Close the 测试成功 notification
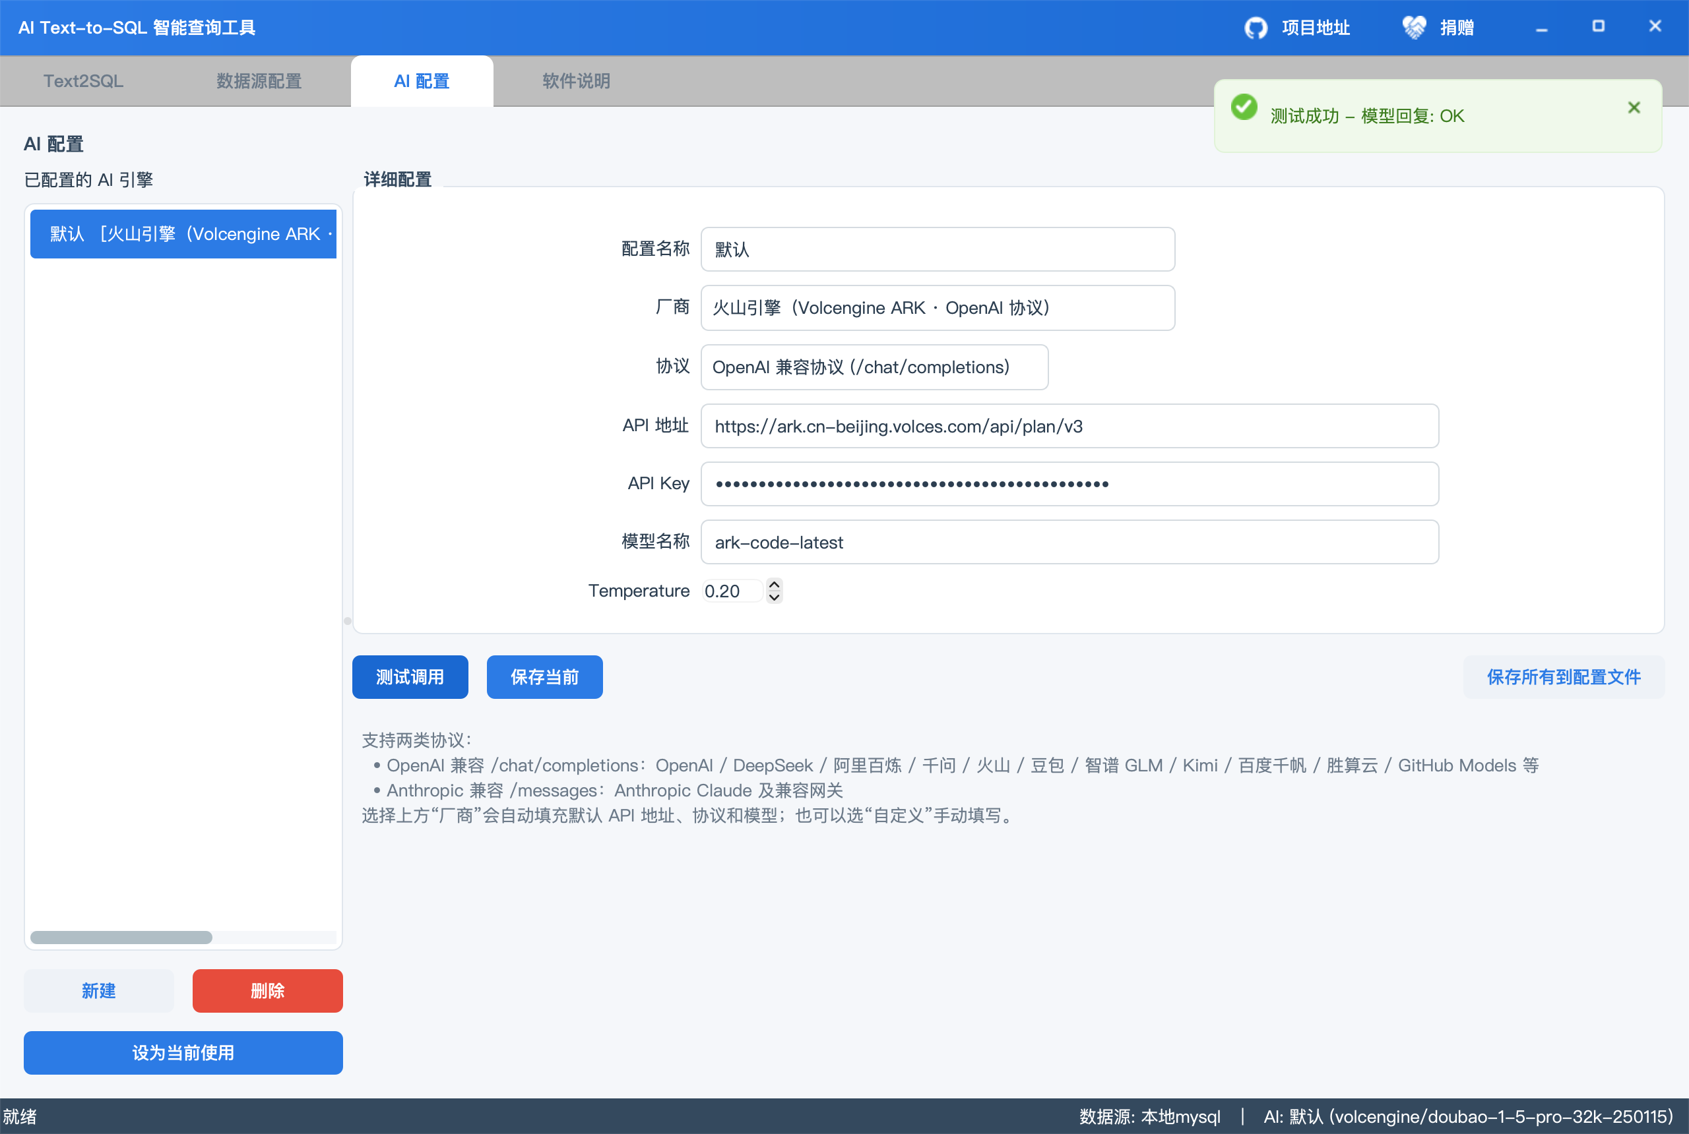Viewport: 1689px width, 1134px height. pyautogui.click(x=1634, y=107)
